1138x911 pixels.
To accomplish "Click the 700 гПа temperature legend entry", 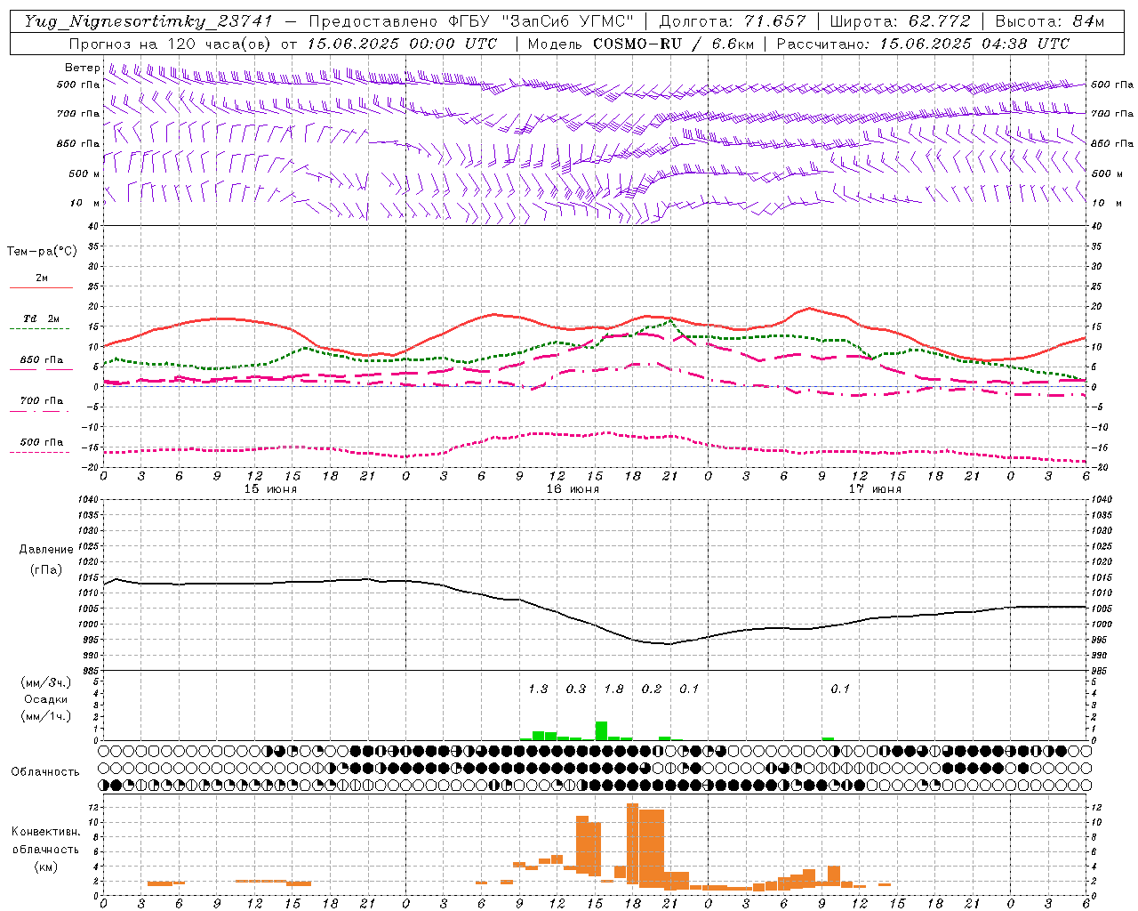I will [x=42, y=401].
